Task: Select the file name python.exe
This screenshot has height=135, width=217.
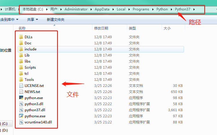Action: click(34, 98)
